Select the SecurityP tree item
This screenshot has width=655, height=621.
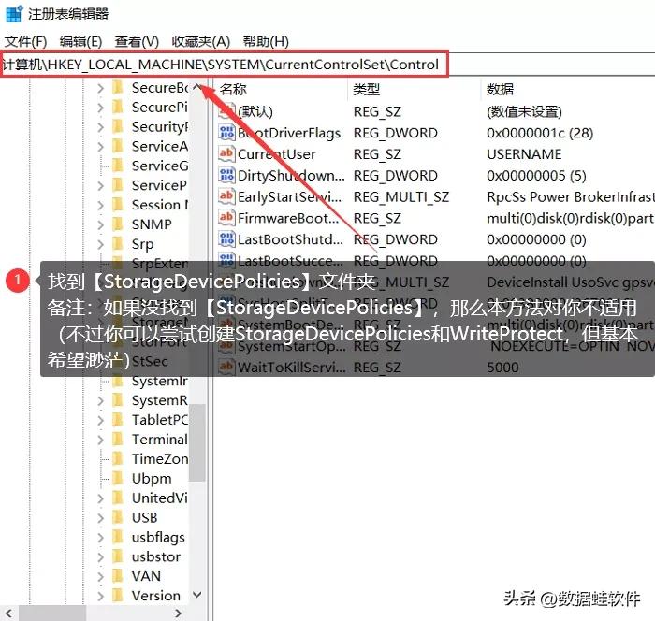pyautogui.click(x=160, y=127)
